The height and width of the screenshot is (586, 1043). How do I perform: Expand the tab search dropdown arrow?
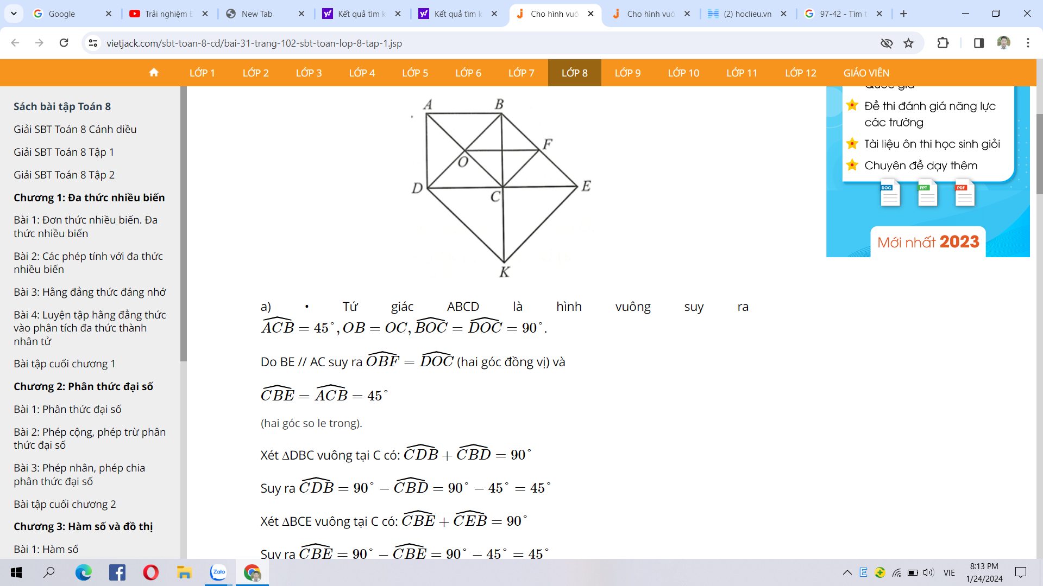14,14
